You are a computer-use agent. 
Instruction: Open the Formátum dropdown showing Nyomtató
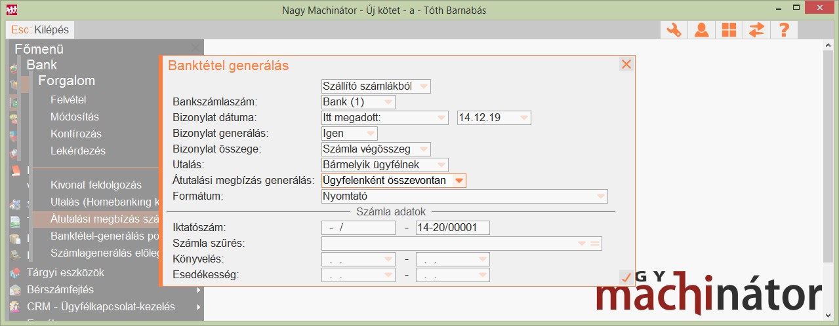(x=600, y=196)
